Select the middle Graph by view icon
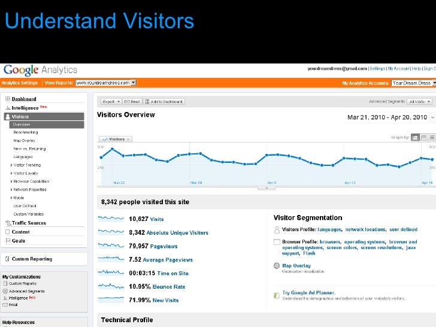The image size is (436, 327). [x=423, y=137]
